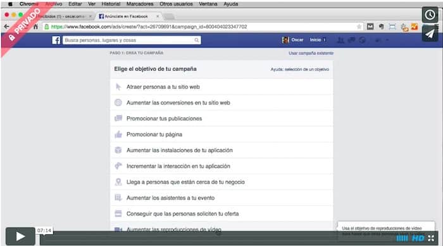Click the thumbs-up icon beside Promocionar tu página
443x246 pixels.
118,134
